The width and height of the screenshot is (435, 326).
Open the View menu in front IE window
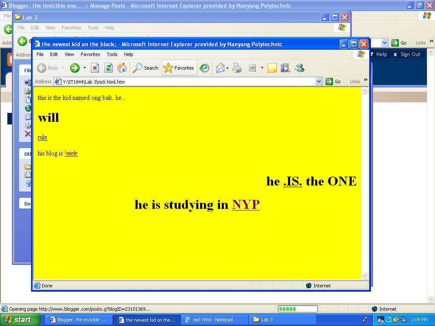pyautogui.click(x=69, y=54)
